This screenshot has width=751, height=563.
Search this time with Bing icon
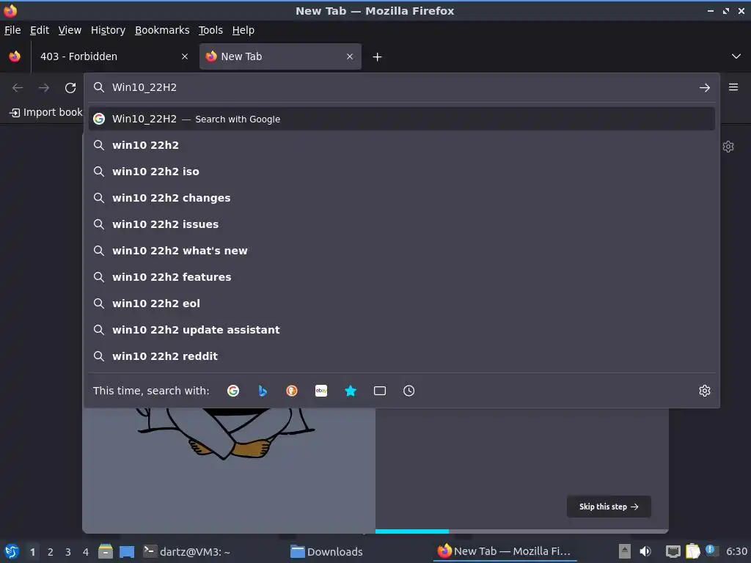coord(263,391)
